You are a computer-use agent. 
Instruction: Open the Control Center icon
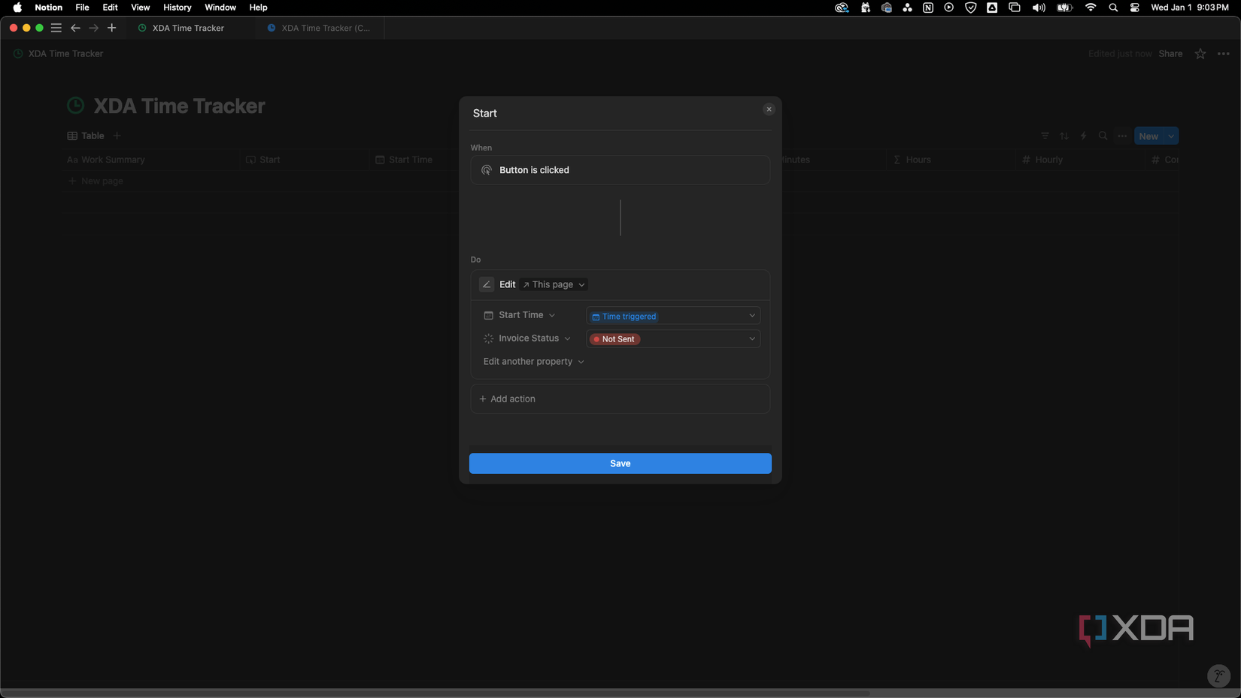[x=1135, y=8]
